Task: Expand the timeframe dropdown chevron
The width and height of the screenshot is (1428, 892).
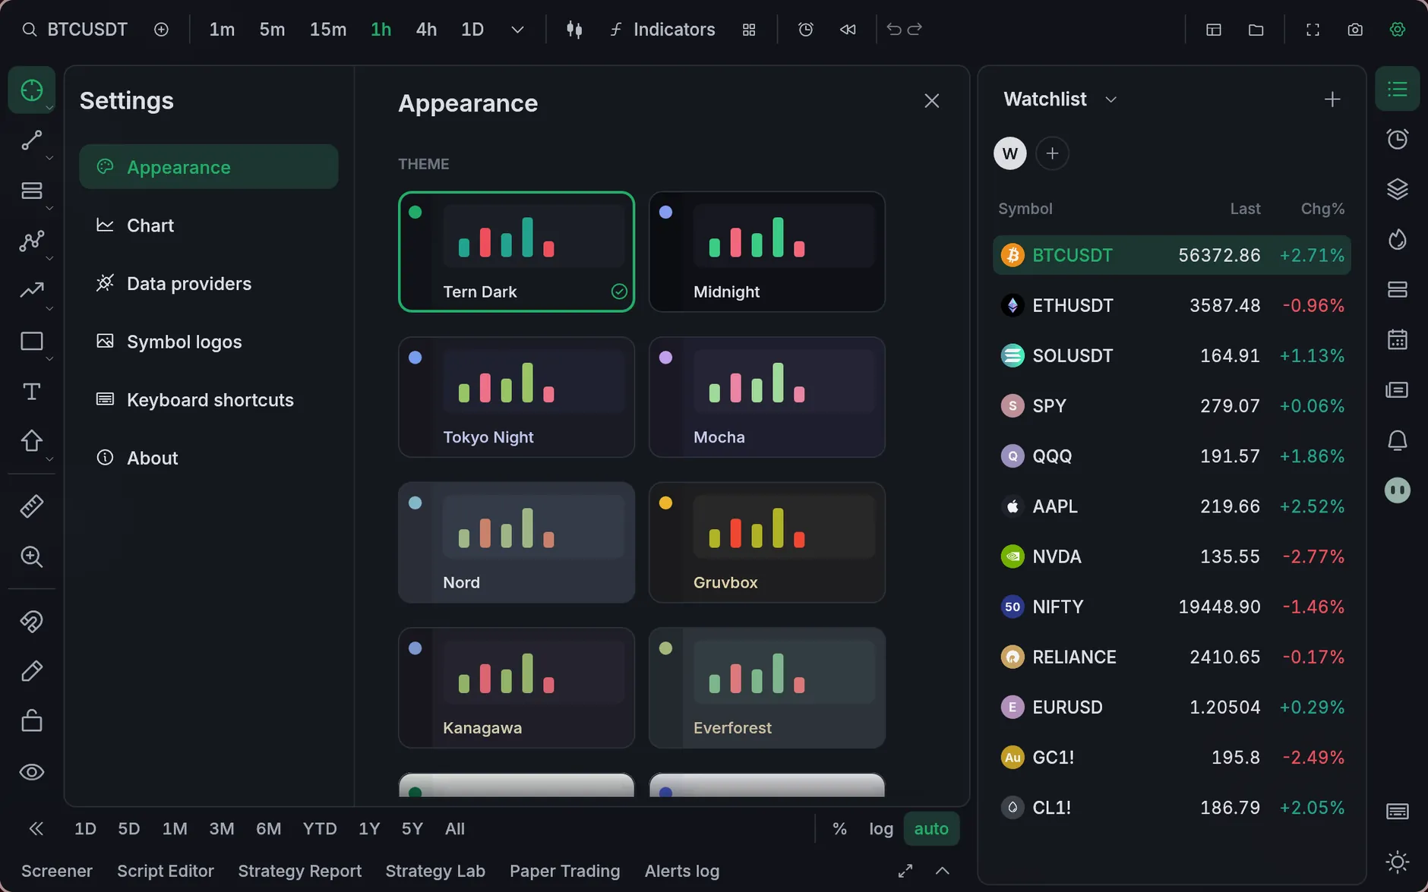Action: [x=517, y=30]
